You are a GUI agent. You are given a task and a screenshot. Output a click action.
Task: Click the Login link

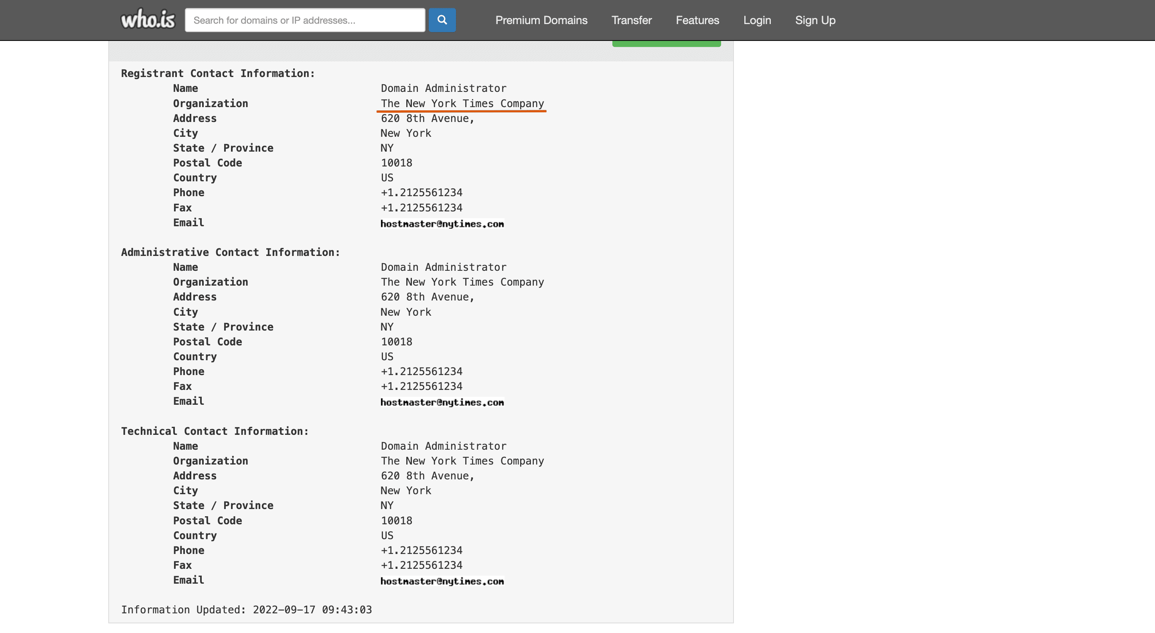(757, 20)
